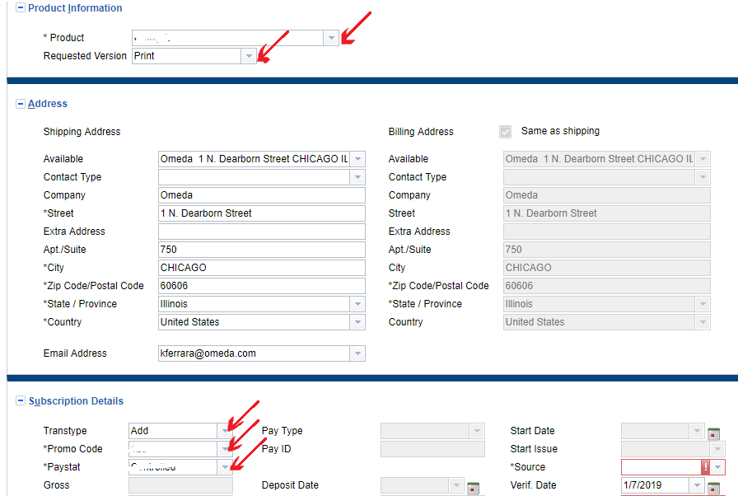The width and height of the screenshot is (738, 496).
Task: Open the Email Address dropdown
Action: [x=357, y=353]
